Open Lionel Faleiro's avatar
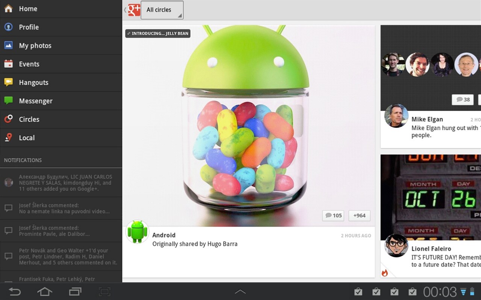 (x=396, y=246)
